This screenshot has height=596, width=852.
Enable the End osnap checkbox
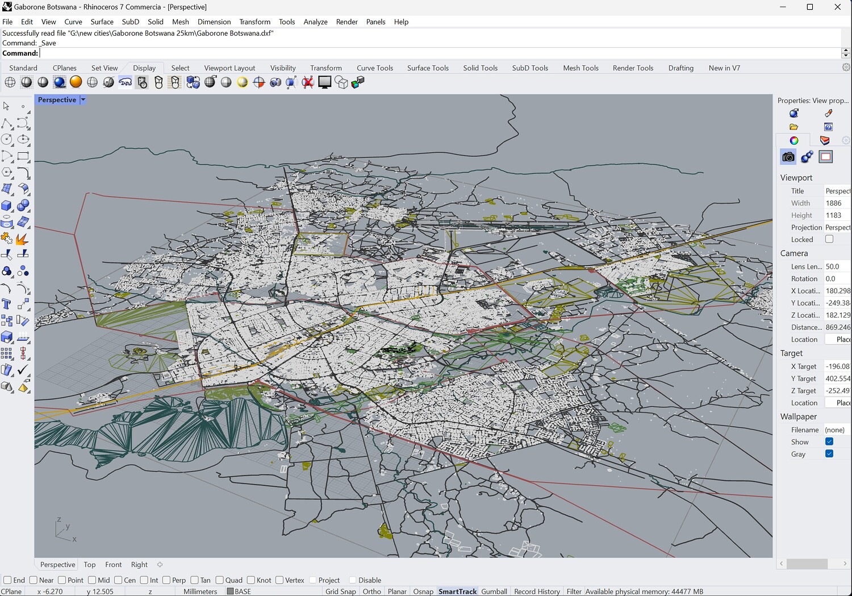click(x=7, y=580)
